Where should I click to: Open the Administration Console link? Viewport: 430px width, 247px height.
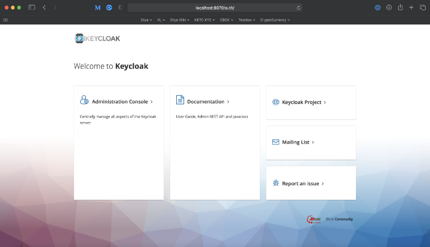pyautogui.click(x=120, y=102)
